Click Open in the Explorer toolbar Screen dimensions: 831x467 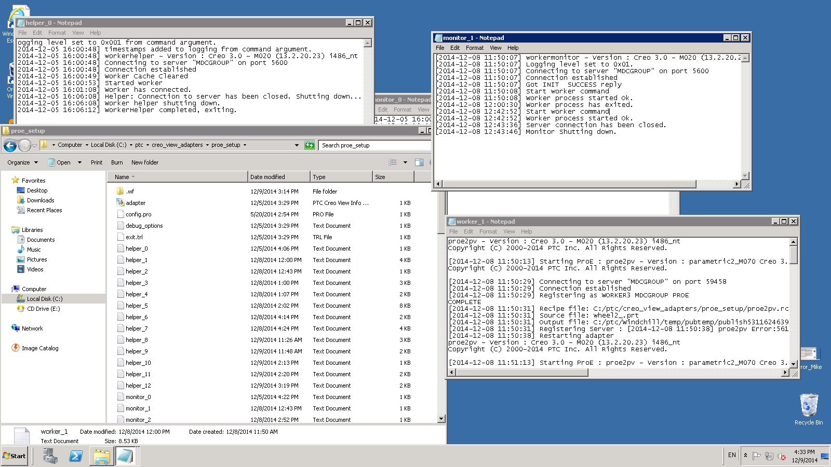(59, 162)
